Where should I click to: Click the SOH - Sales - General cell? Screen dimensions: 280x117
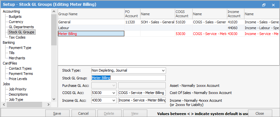coord(157,22)
